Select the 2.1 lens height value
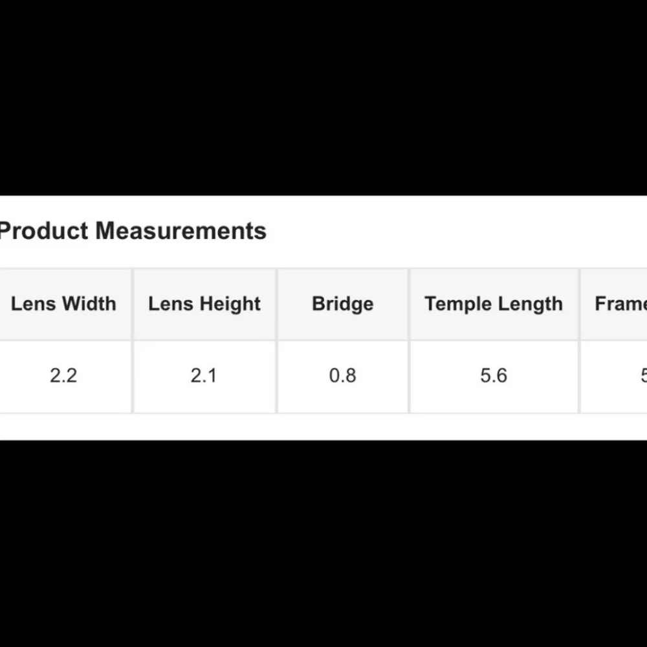The height and width of the screenshot is (647, 647). coord(204,377)
